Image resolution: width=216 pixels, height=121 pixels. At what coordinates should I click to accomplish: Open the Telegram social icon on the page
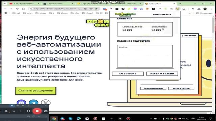coord(33,103)
